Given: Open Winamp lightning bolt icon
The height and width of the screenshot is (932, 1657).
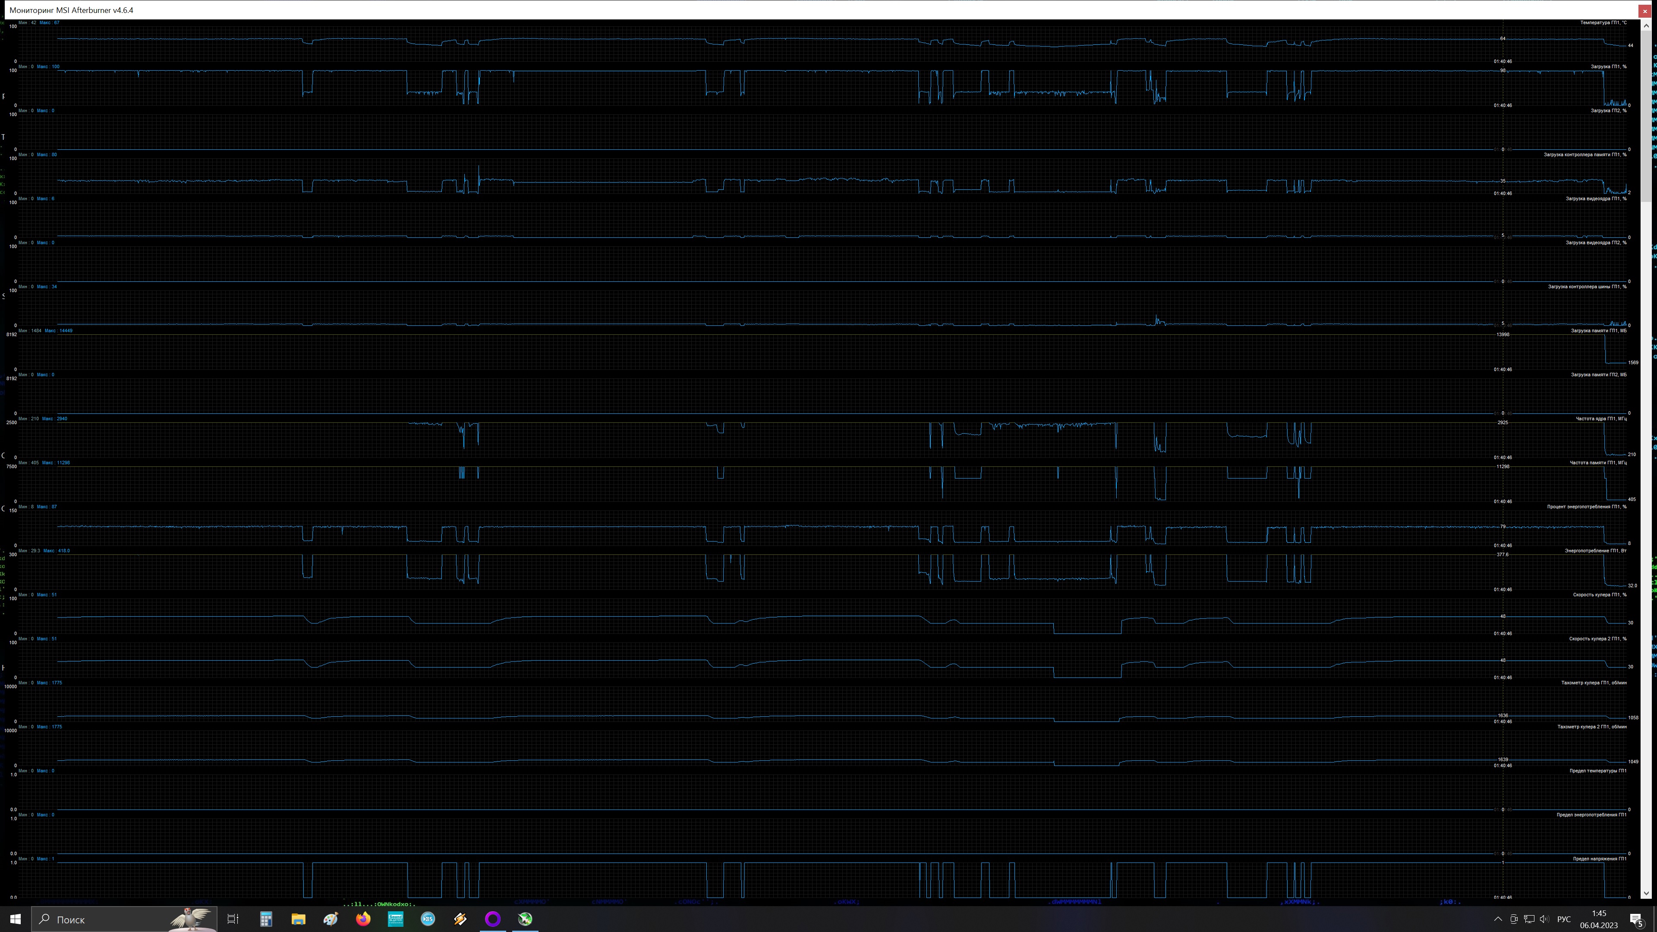Looking at the screenshot, I should (460, 919).
